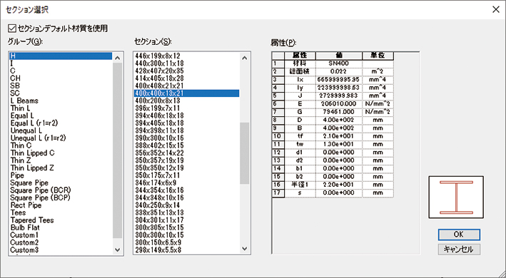Select the Equal L (r1=r2) group

[61, 123]
